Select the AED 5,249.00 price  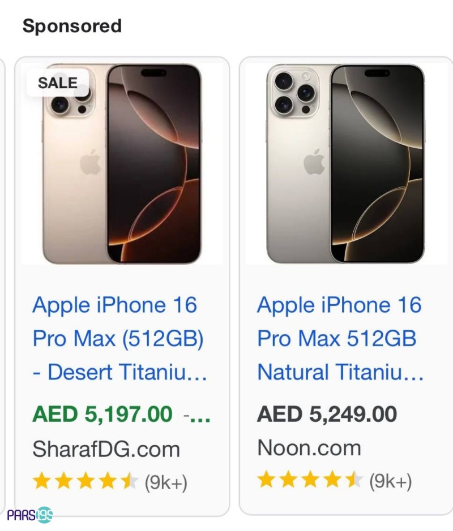point(327,414)
